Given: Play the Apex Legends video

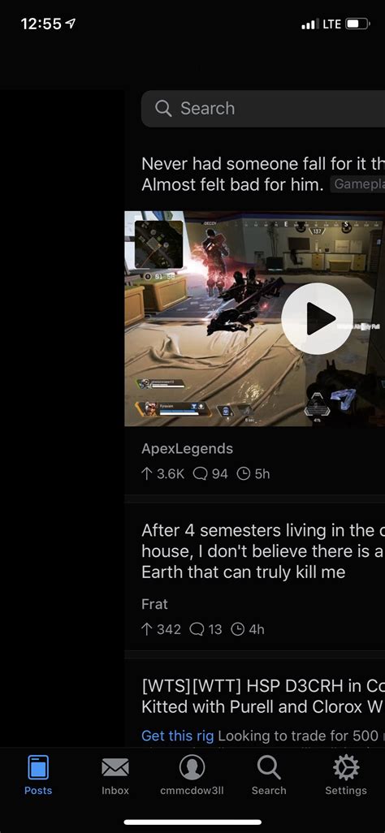Looking at the screenshot, I should tap(317, 318).
